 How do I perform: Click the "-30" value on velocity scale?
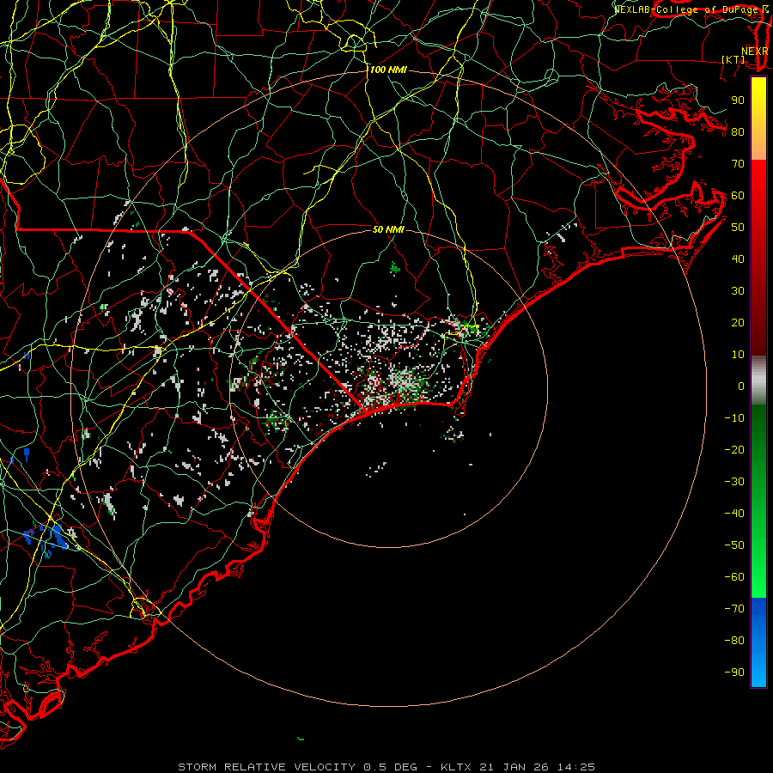734,482
